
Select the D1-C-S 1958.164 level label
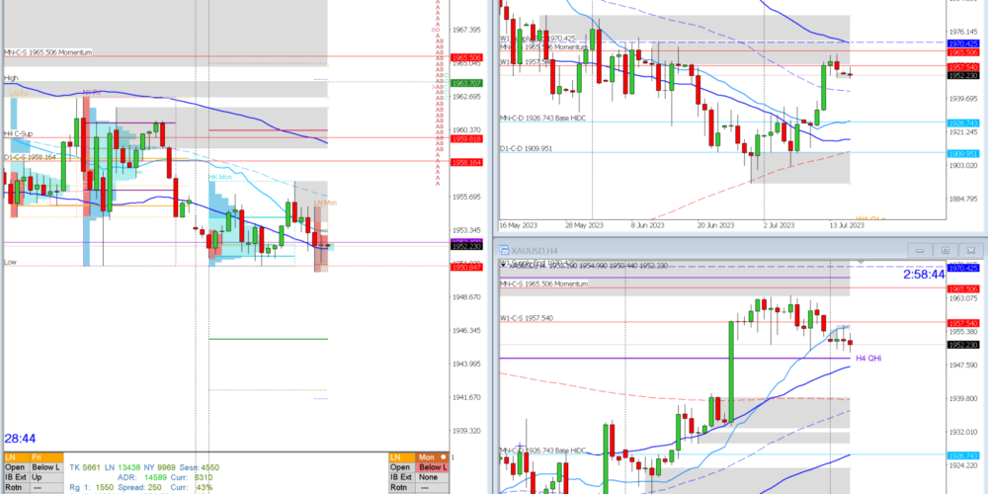(x=31, y=157)
